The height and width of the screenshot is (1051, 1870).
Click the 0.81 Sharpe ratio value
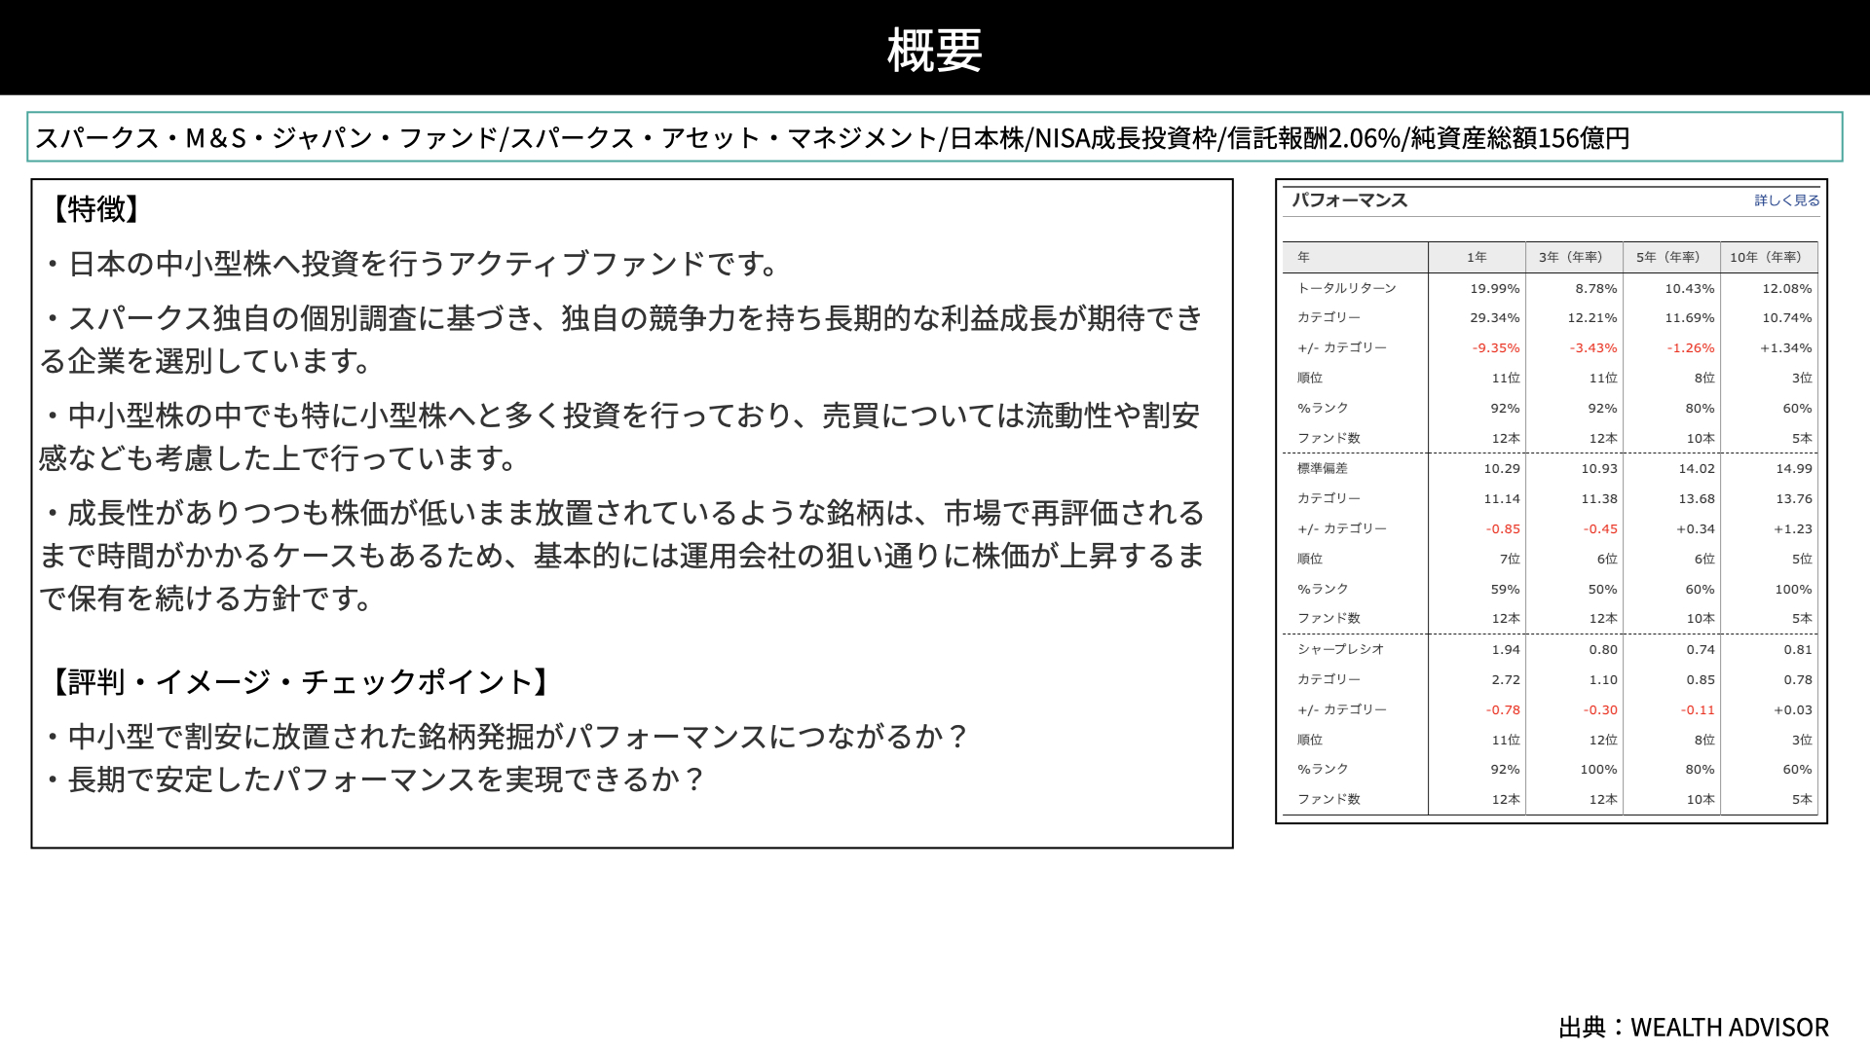tap(1798, 649)
